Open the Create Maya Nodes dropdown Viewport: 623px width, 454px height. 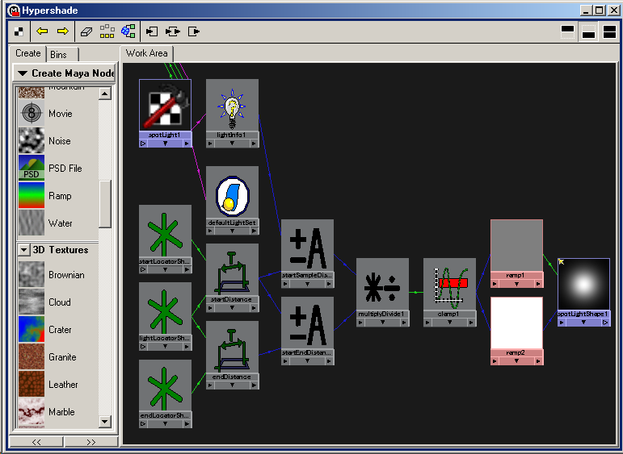65,73
